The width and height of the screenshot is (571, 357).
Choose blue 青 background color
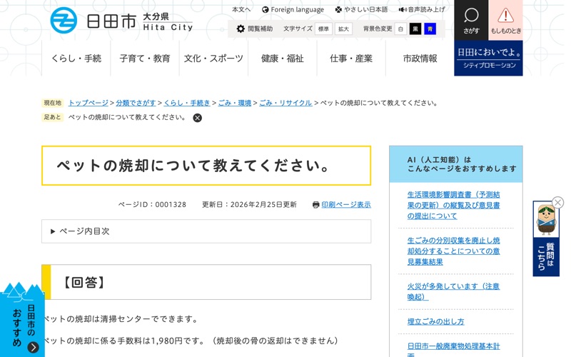tap(430, 29)
